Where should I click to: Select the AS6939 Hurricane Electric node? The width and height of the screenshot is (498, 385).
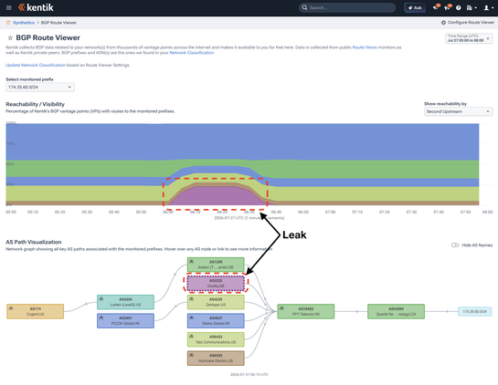[x=216, y=358]
